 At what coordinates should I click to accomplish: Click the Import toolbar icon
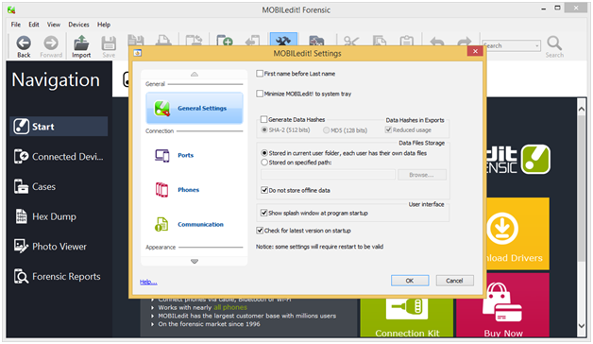point(81,43)
